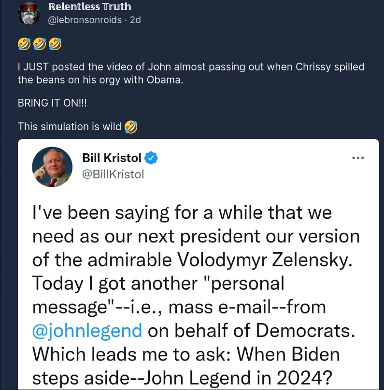Click the middle laughing emoji in the top row

click(40, 45)
